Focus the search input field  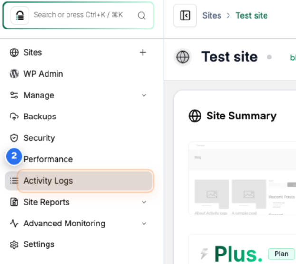[x=78, y=15]
